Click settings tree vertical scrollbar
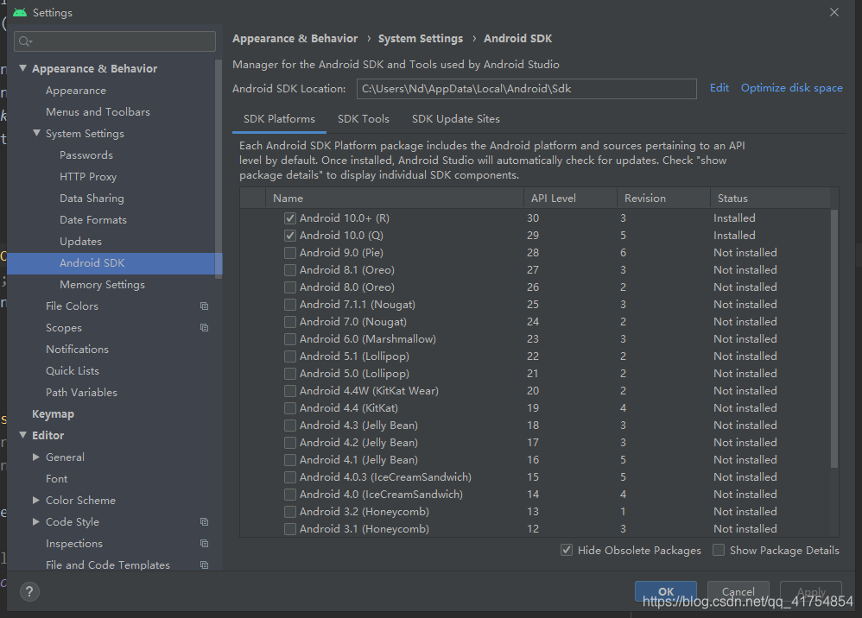862x618 pixels. point(219,167)
